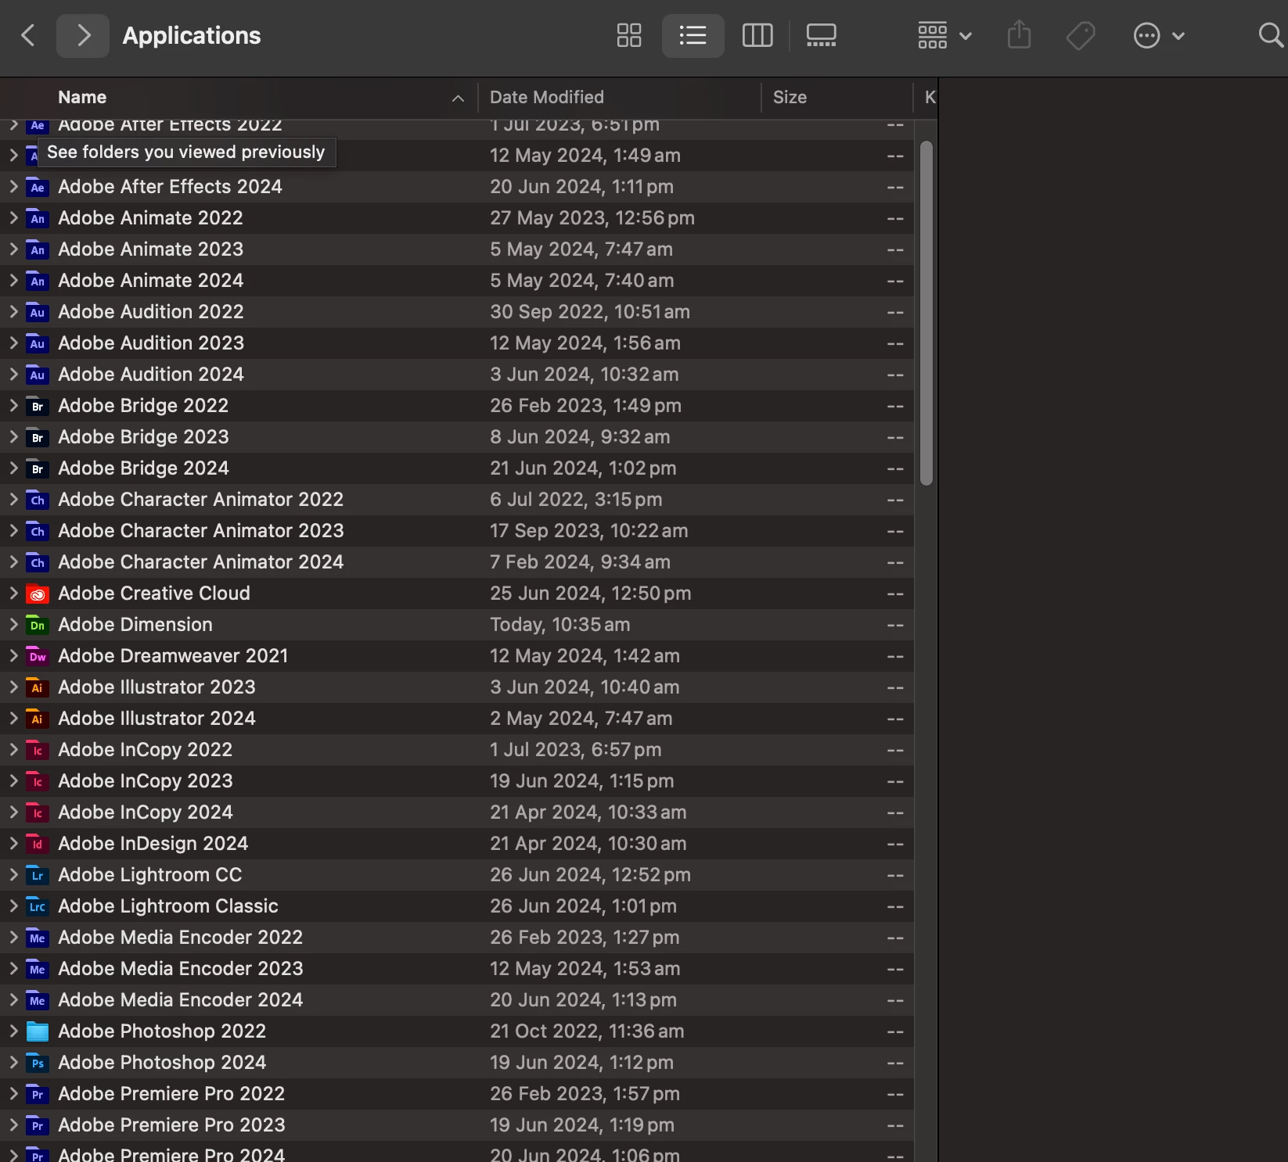Switch to gallery view
This screenshot has height=1162, width=1288.
(x=822, y=35)
